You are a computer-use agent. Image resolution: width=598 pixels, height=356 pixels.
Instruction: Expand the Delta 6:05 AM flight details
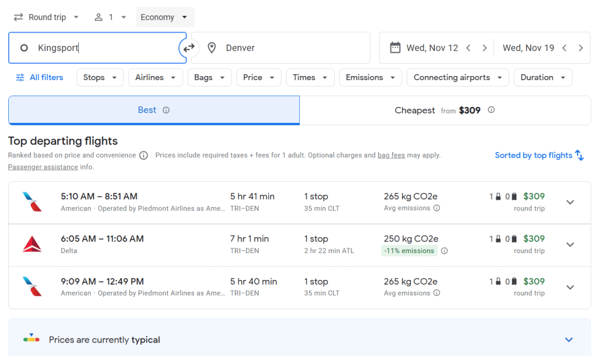pyautogui.click(x=570, y=244)
